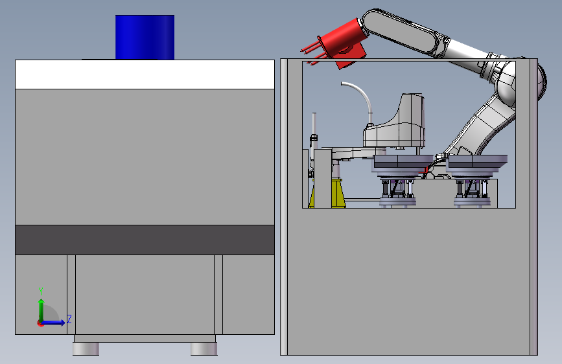Select the right support foot under the machine
Image resolution: width=562 pixels, height=364 pixels.
(204, 348)
